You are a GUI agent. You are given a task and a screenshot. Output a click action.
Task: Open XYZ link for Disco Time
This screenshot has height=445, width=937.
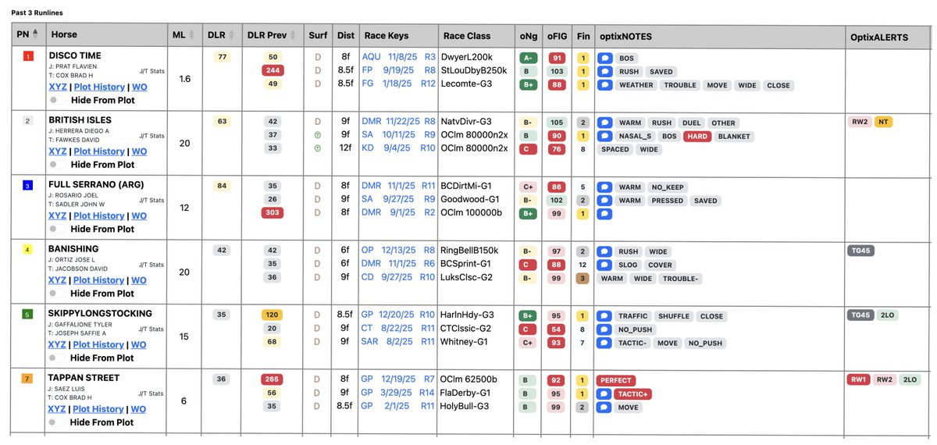(58, 87)
